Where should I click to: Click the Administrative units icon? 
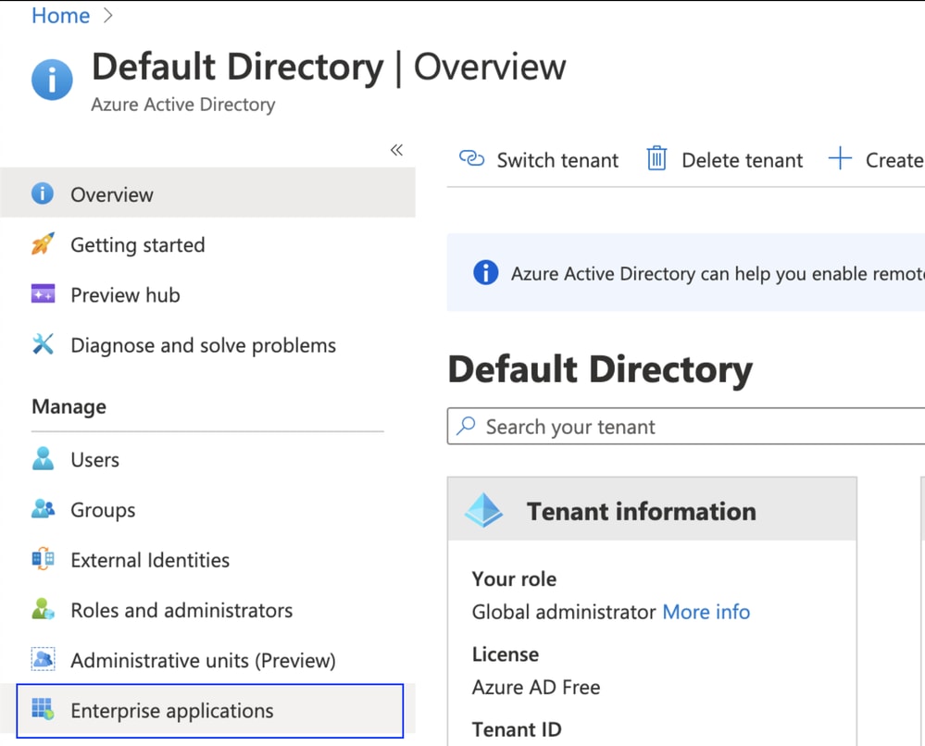coord(44,659)
